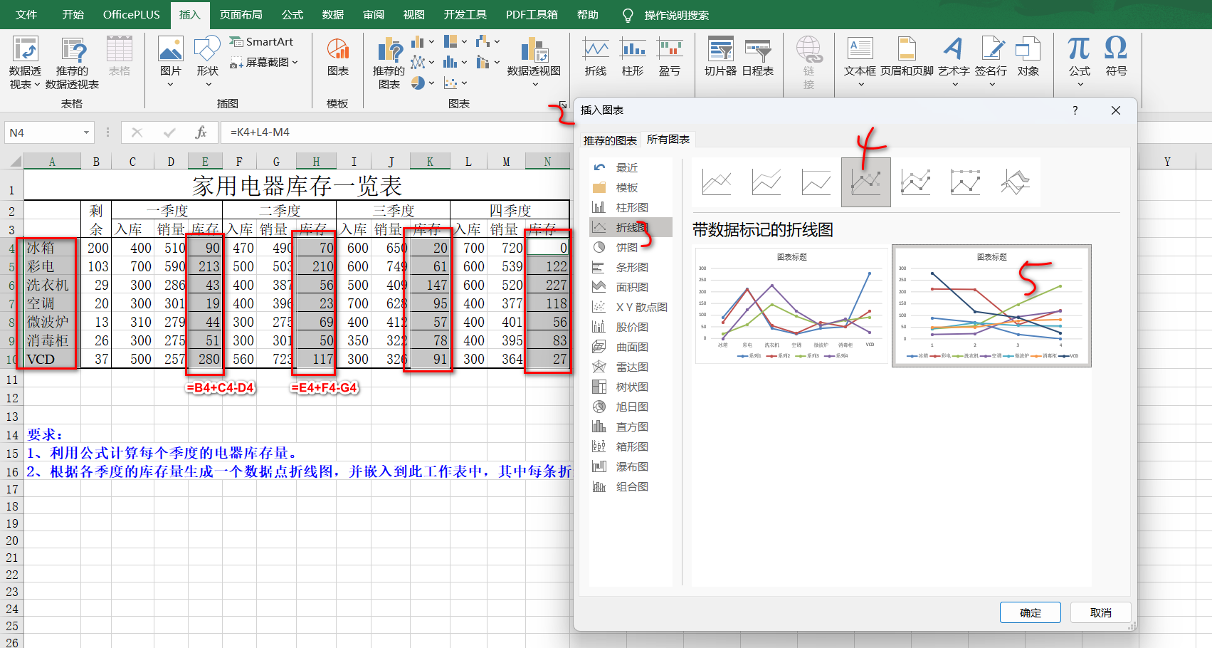Open chart group dialog launcher arrow
Image resolution: width=1212 pixels, height=648 pixels.
click(x=562, y=105)
